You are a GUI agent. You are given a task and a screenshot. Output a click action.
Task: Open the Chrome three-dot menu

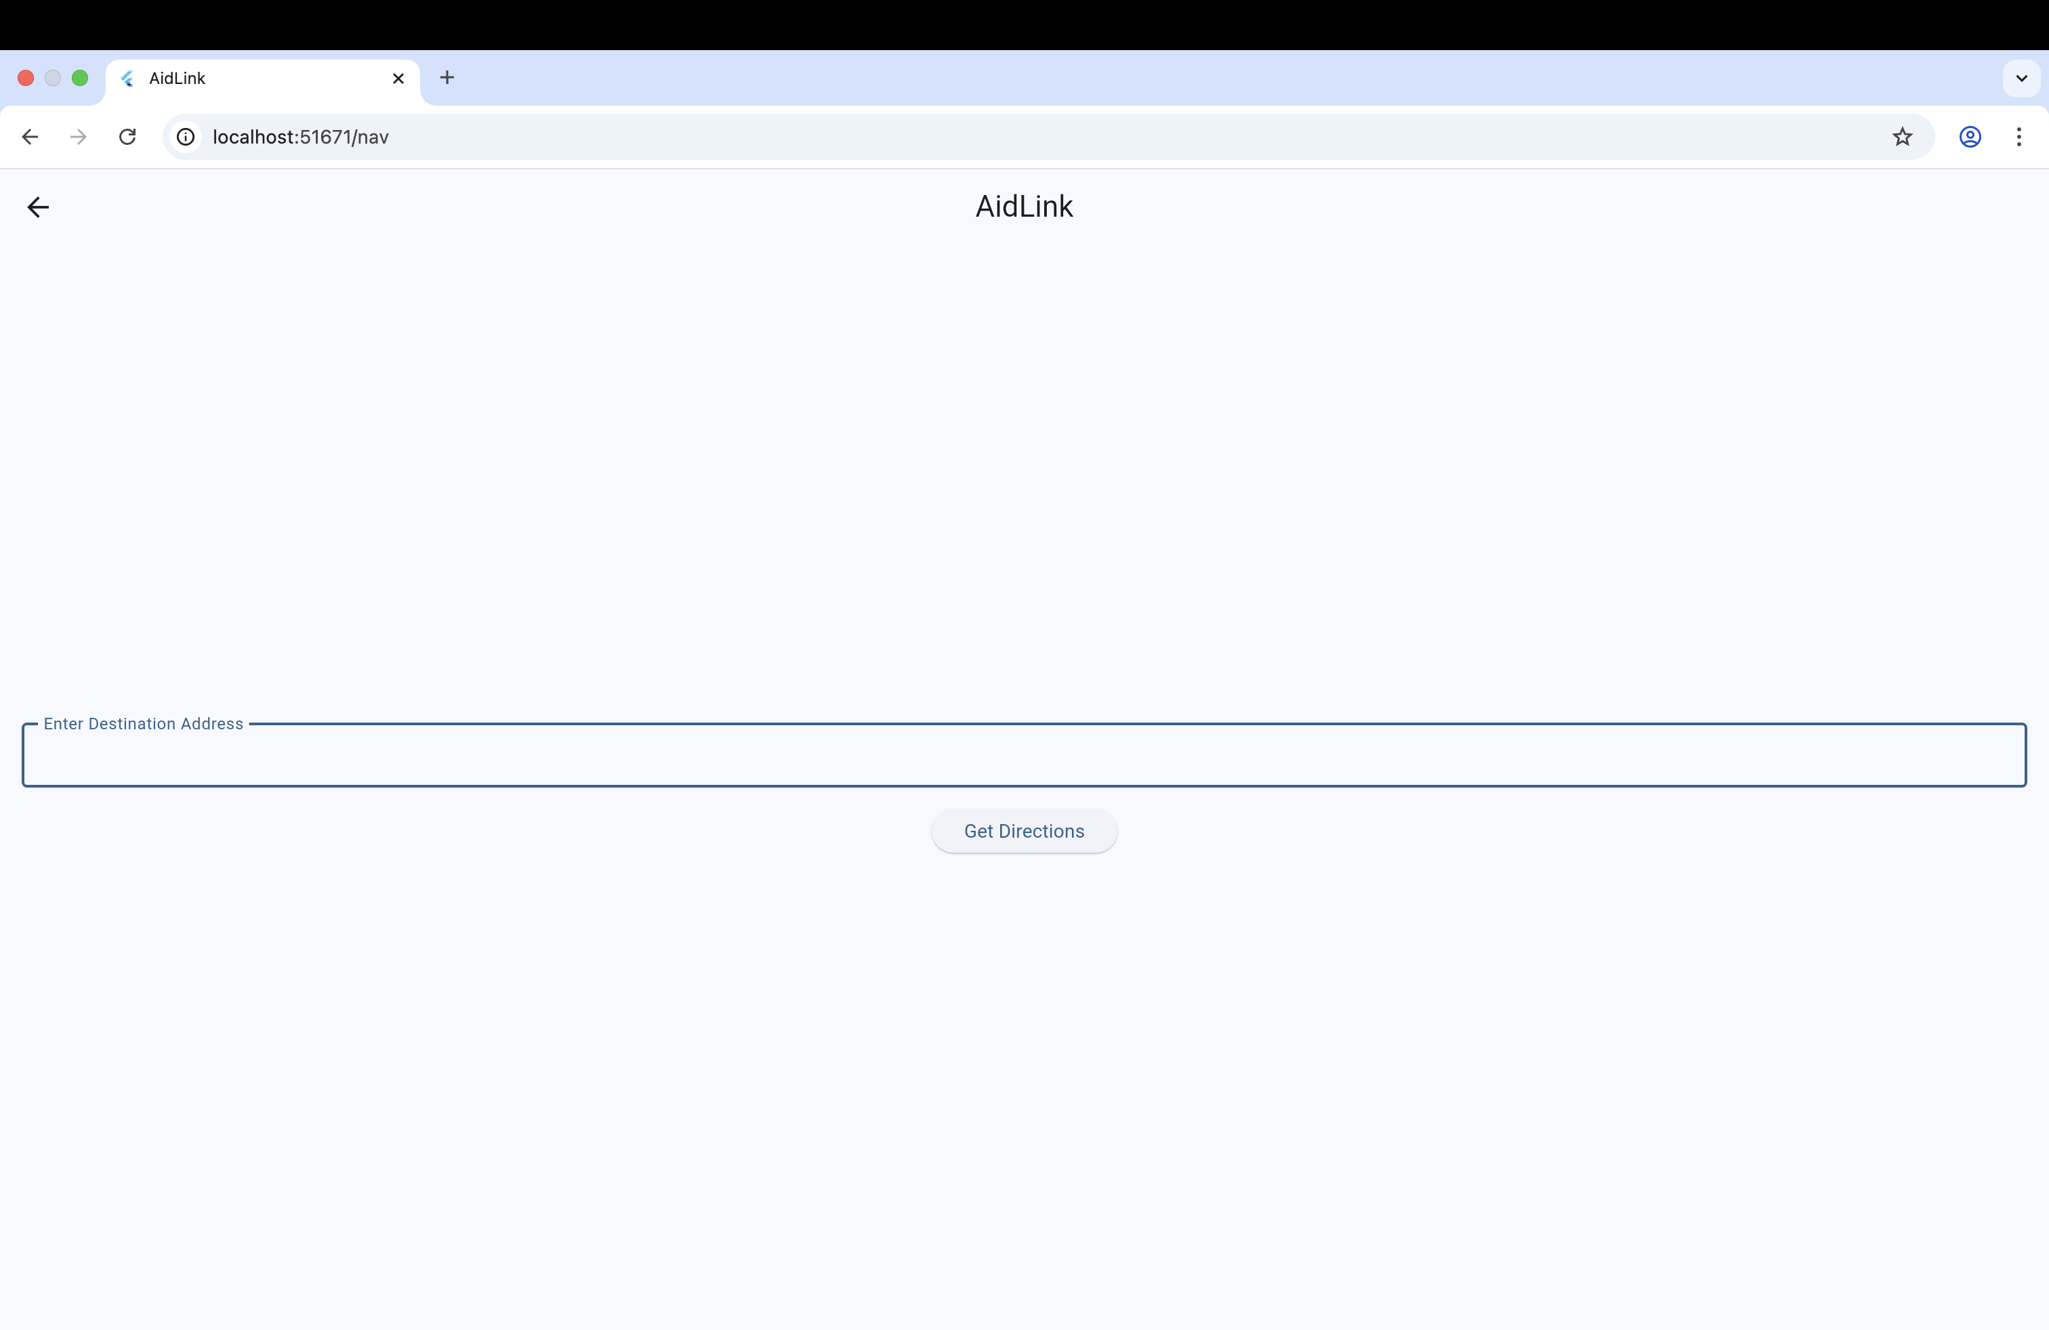2018,137
